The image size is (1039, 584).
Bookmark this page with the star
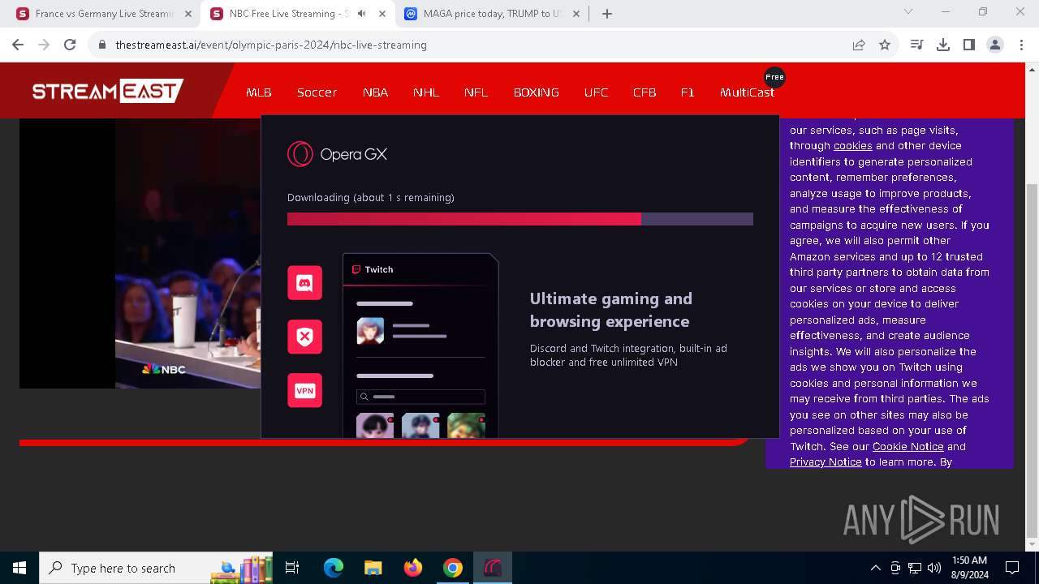[885, 45]
